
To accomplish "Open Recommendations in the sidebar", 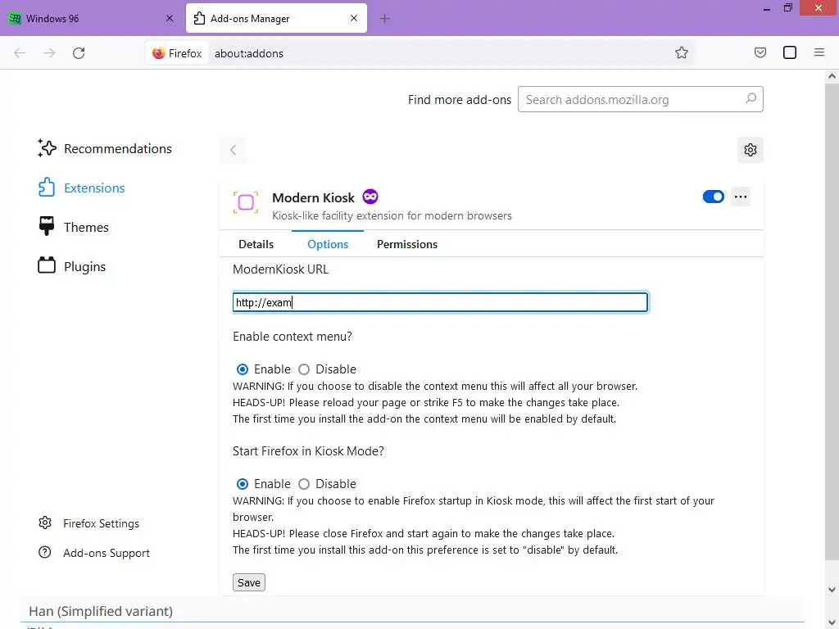I will coord(105,148).
